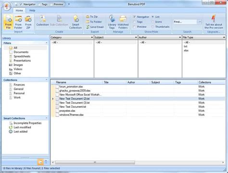Toggle the Tags checkbox in Show/Hide
Viewport: 228px width, 173px height.
[135, 22]
